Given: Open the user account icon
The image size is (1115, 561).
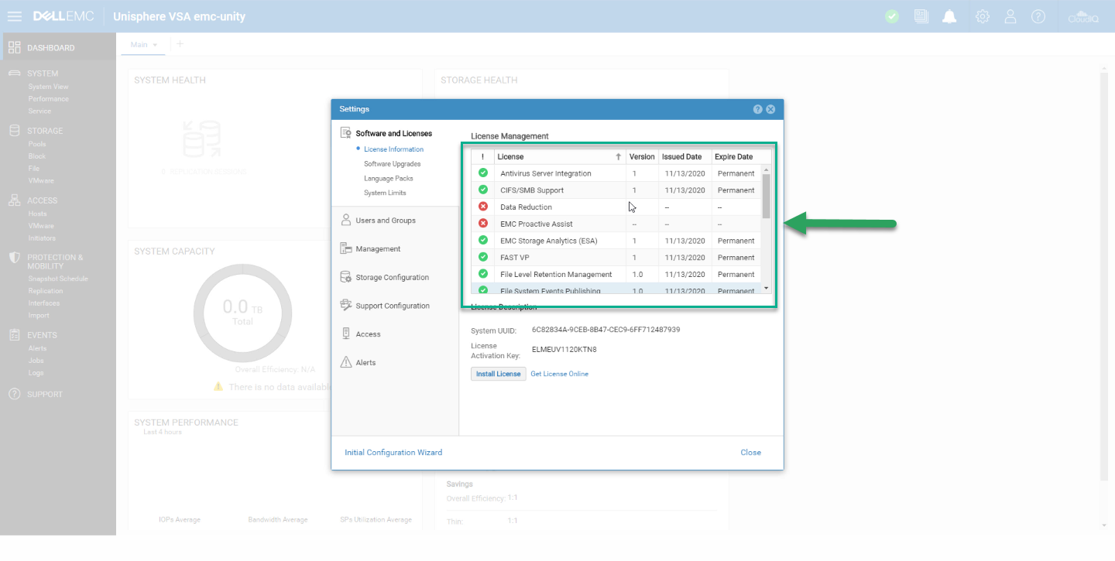Looking at the screenshot, I should (x=1010, y=16).
